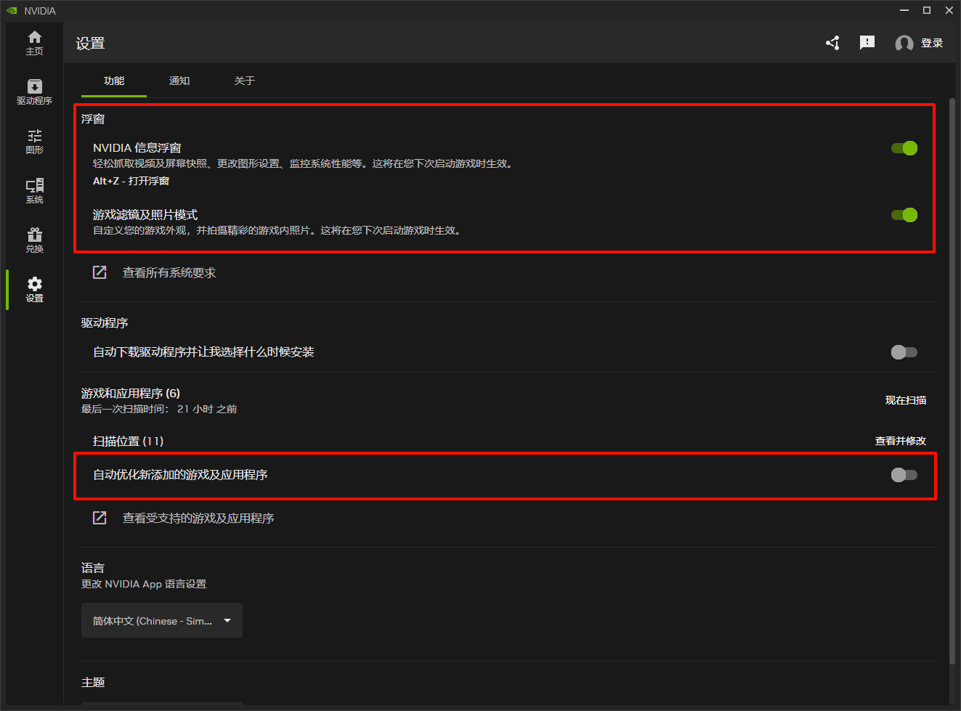Viewport: 961px width, 711px height.
Task: Disable the NVIDIA 信息浮窗 toggle
Action: pyautogui.click(x=904, y=148)
